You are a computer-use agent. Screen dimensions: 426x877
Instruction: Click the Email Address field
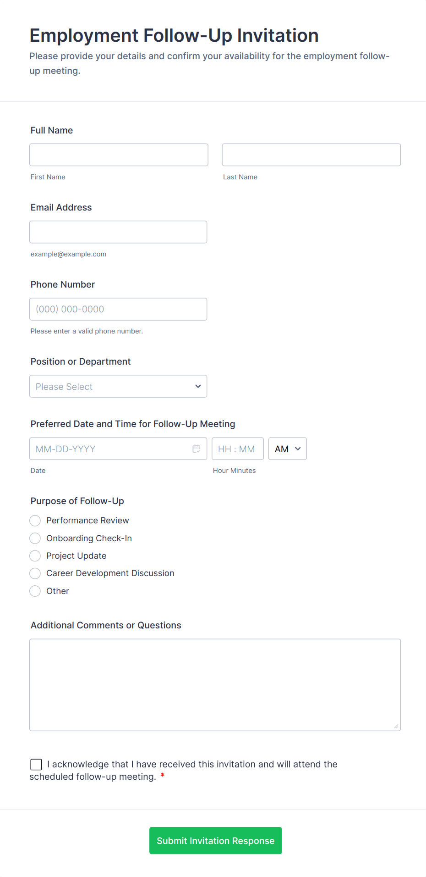click(x=118, y=232)
